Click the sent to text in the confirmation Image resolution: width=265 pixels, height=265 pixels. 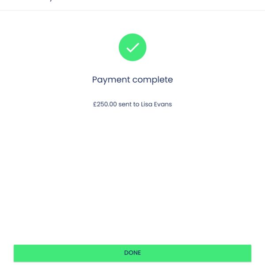[129, 105]
